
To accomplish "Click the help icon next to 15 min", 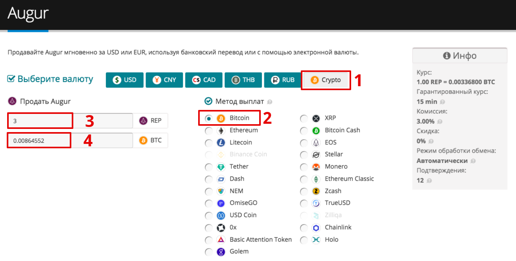I will coord(442,102).
